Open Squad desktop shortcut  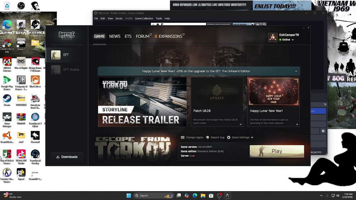[x=21, y=174]
